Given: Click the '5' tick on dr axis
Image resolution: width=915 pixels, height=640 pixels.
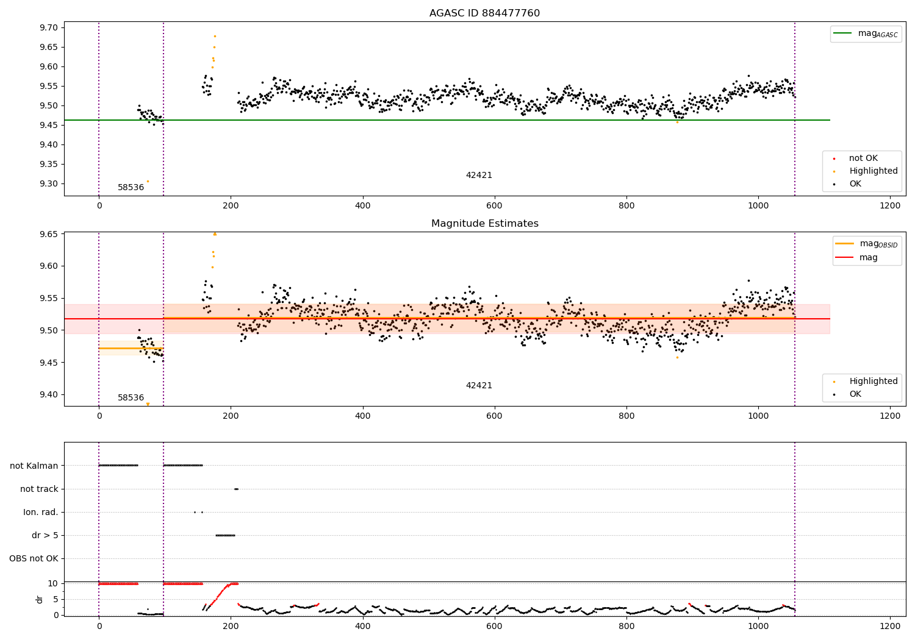Looking at the screenshot, I should pyautogui.click(x=56, y=600).
